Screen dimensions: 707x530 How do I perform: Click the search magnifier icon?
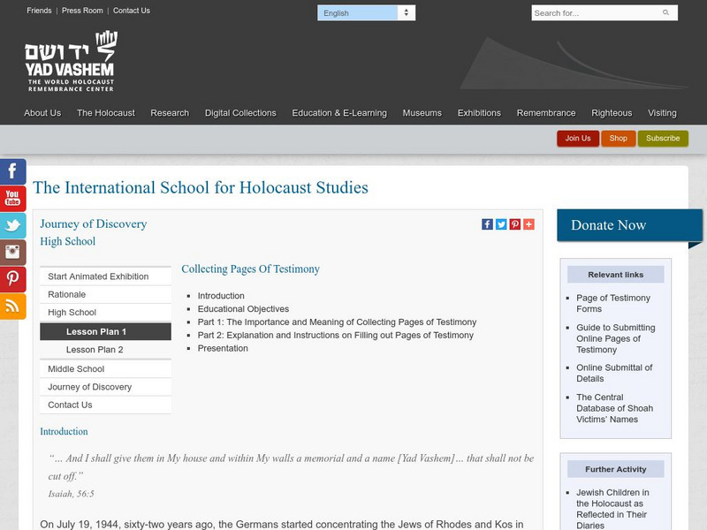[665, 13]
